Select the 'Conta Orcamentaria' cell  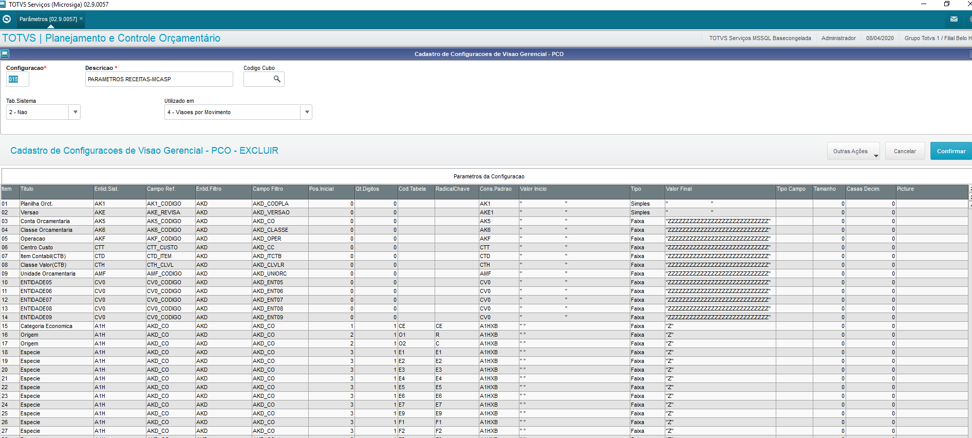coord(57,221)
